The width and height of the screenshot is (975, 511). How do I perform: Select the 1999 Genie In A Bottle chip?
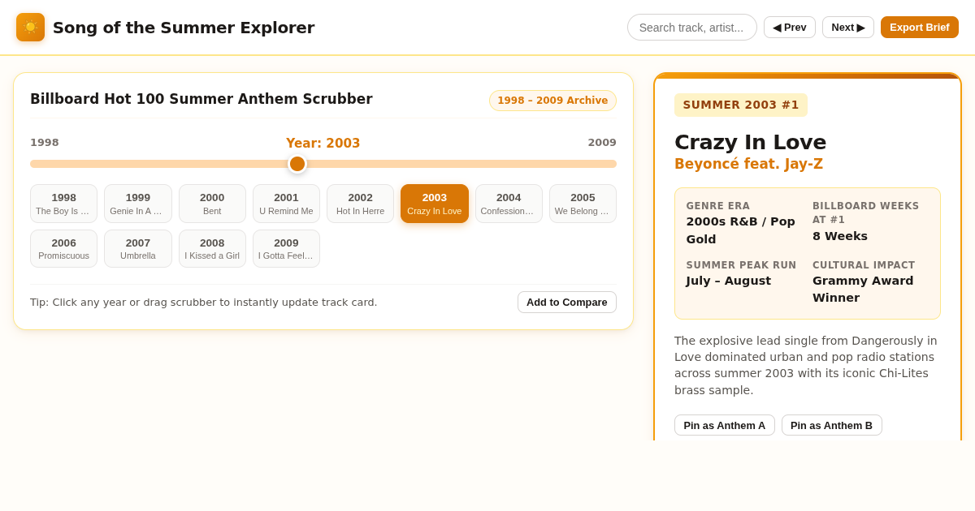click(138, 204)
